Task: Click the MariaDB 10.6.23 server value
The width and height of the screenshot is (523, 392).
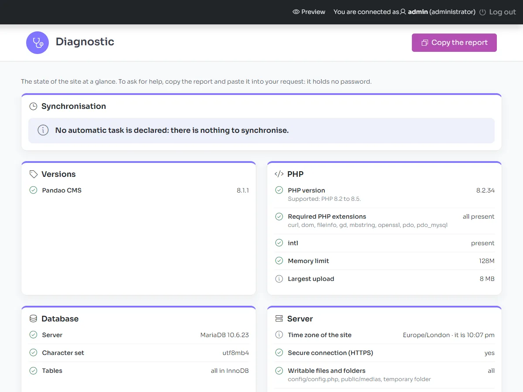Action: 224,335
